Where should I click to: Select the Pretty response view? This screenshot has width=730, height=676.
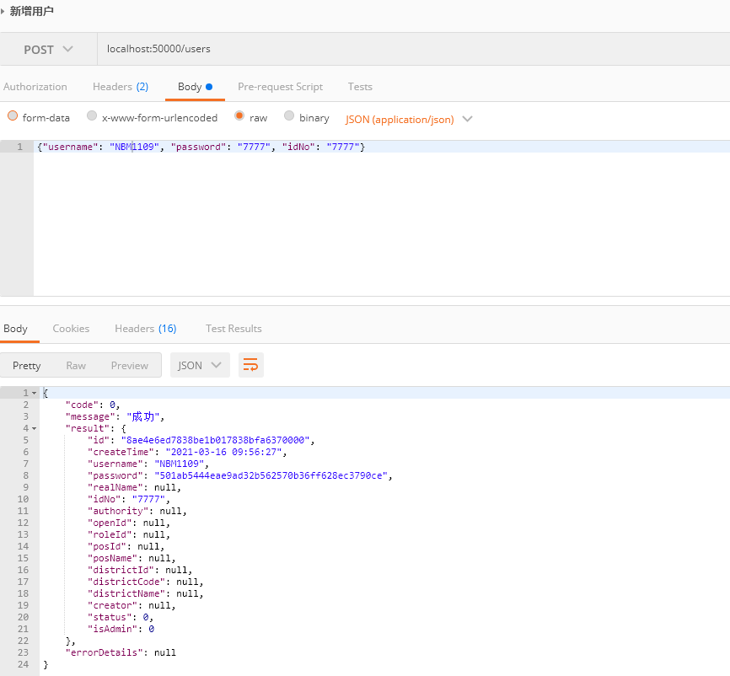(x=26, y=366)
